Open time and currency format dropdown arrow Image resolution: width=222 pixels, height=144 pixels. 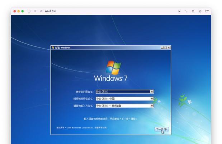click(152, 99)
